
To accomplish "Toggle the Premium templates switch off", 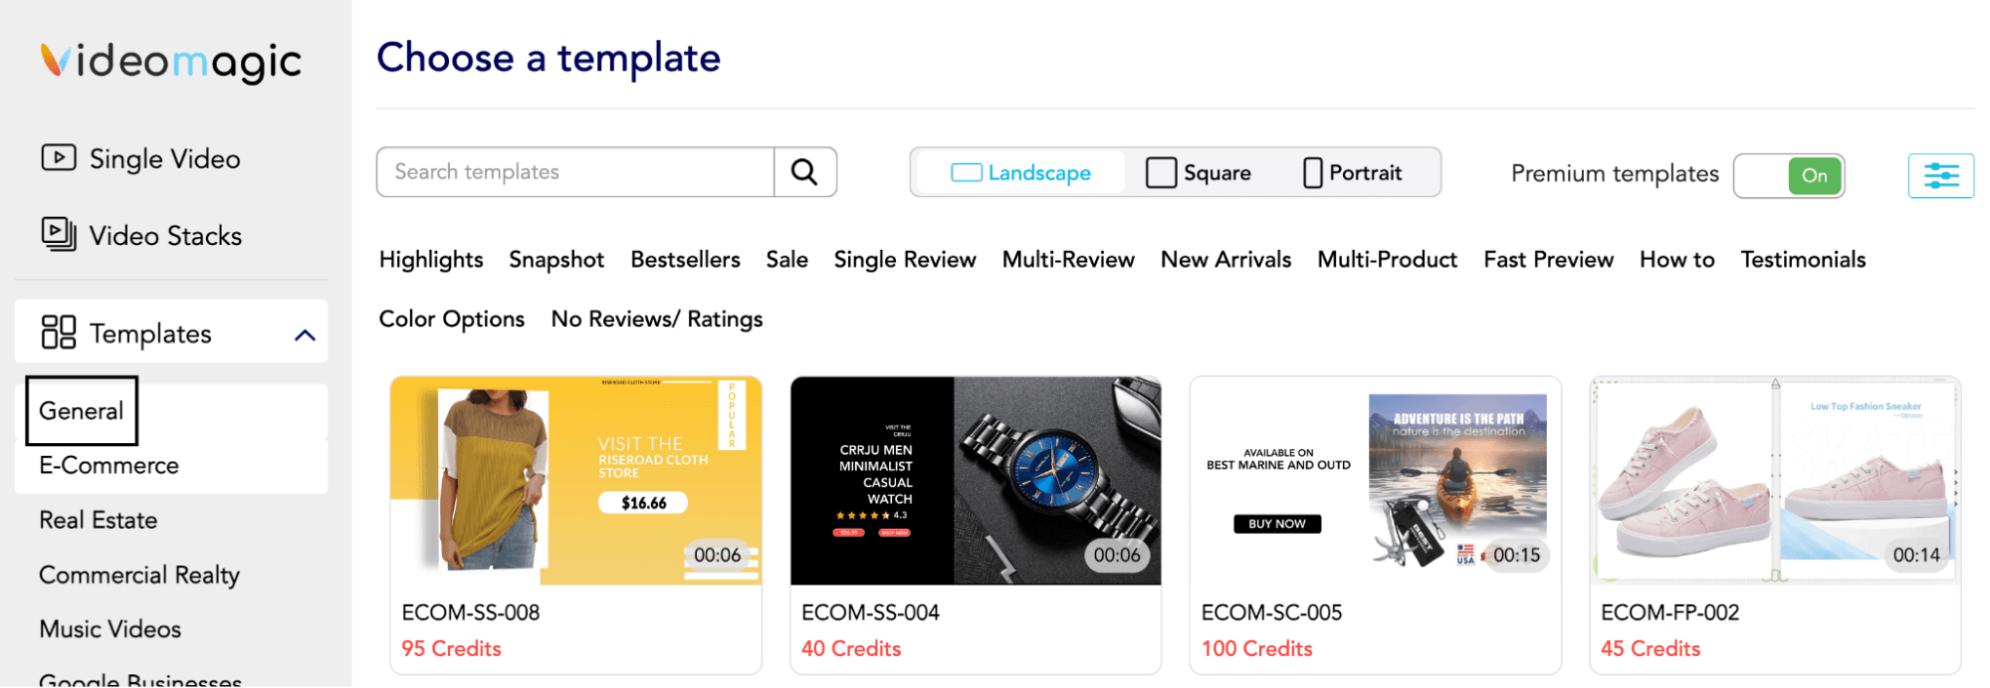I will [1789, 176].
